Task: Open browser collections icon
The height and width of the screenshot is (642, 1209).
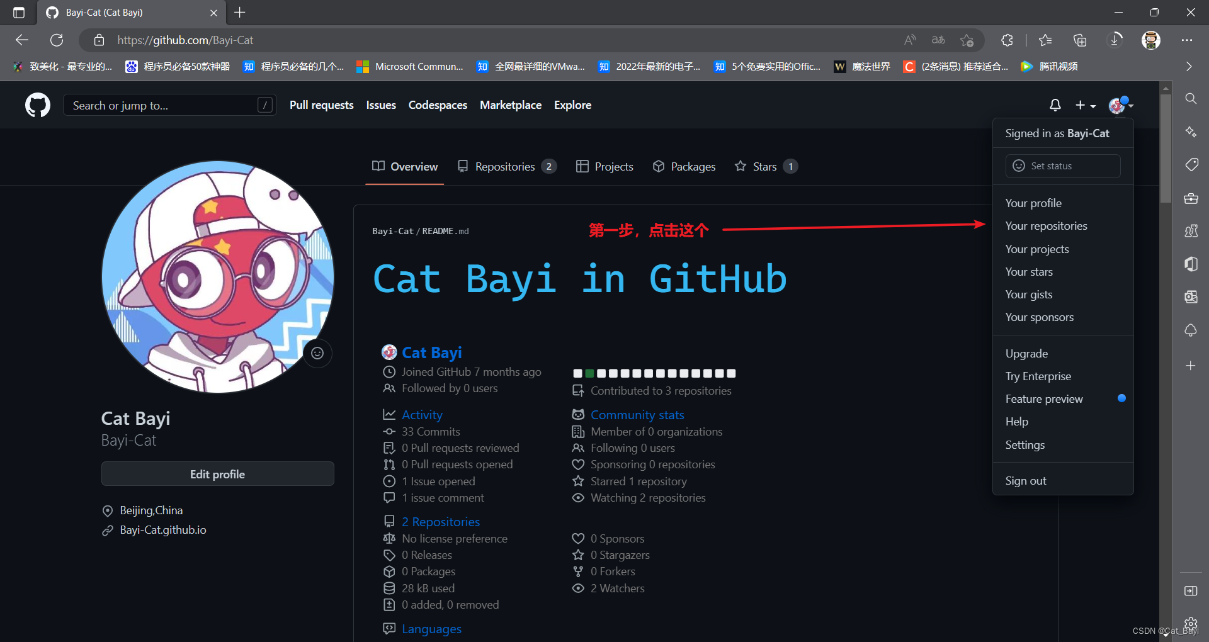Action: [x=1080, y=40]
